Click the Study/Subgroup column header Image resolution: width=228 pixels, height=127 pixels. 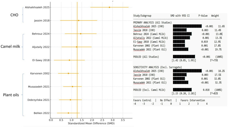pyautogui.click(x=142, y=16)
